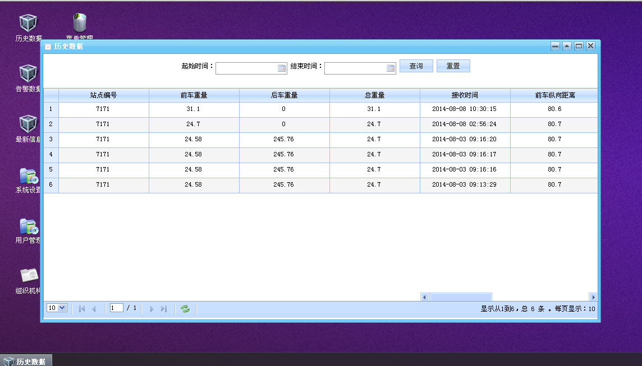Open the 菜单管理 trash-can desktop icon
The height and width of the screenshot is (366, 642).
80,22
